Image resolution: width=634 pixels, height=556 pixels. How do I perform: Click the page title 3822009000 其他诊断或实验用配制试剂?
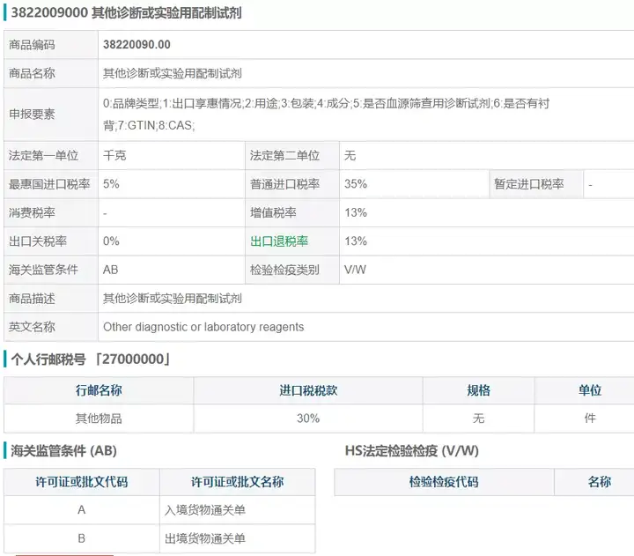click(126, 13)
